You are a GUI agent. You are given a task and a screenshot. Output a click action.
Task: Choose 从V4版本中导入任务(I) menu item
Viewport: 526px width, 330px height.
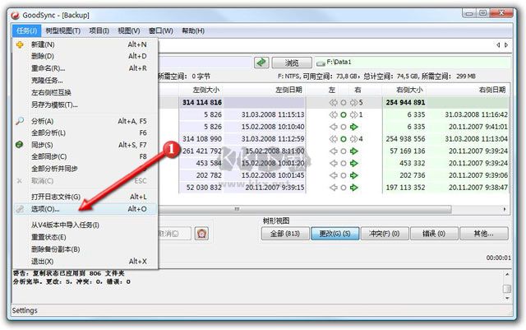pos(85,225)
